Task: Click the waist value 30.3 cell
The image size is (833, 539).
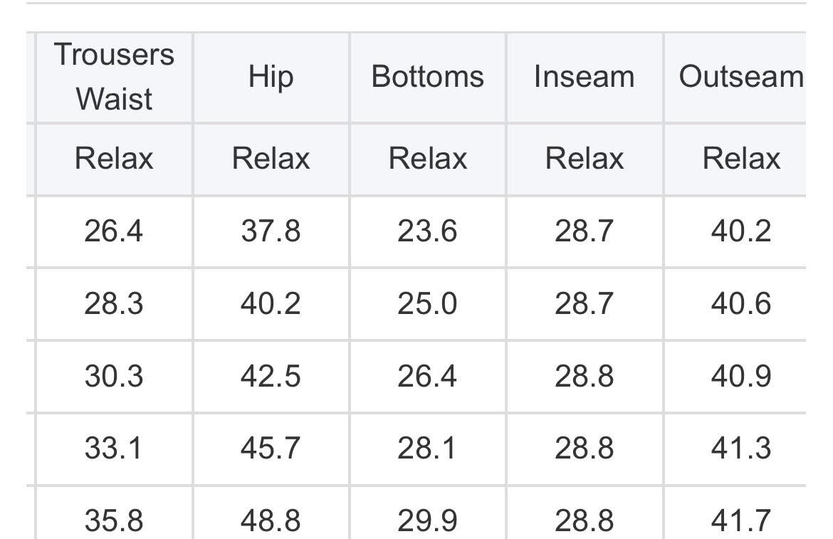Action: 114,376
